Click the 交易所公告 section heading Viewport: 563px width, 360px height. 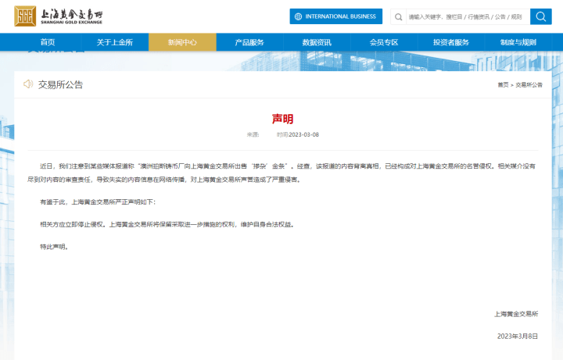[60, 84]
